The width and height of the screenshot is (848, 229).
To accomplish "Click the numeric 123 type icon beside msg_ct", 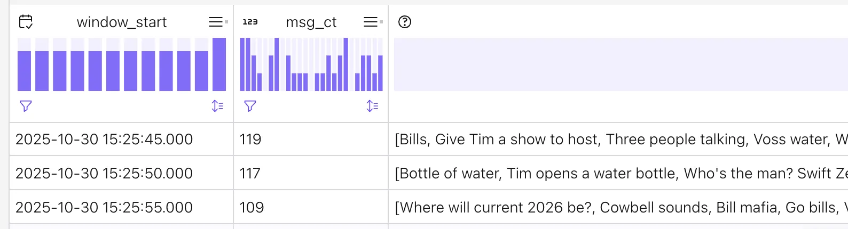I will pyautogui.click(x=250, y=22).
